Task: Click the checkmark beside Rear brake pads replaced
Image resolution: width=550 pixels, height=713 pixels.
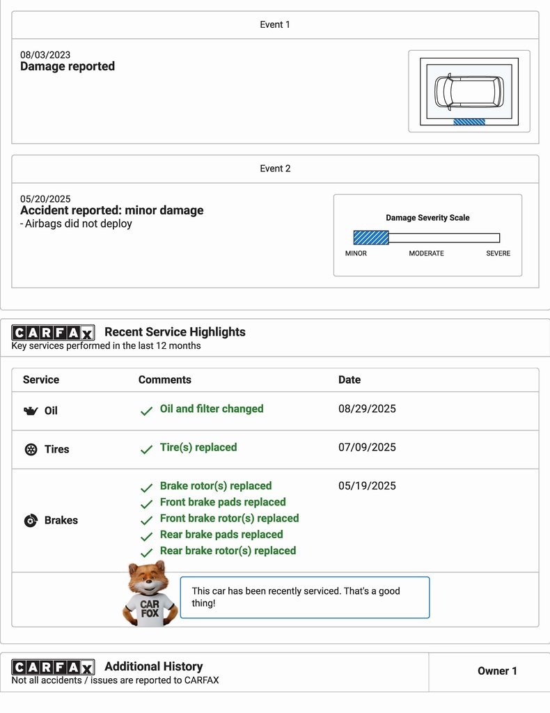Action: [x=146, y=536]
